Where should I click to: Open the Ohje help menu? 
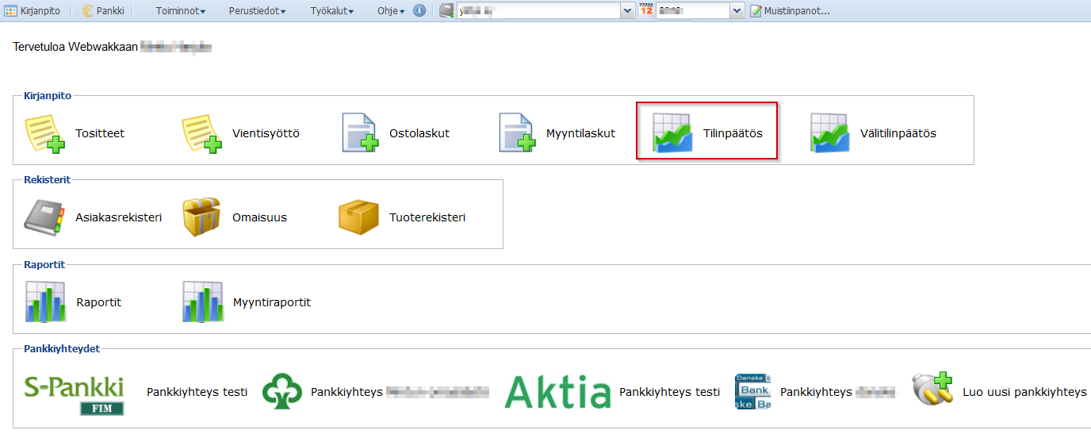[390, 11]
